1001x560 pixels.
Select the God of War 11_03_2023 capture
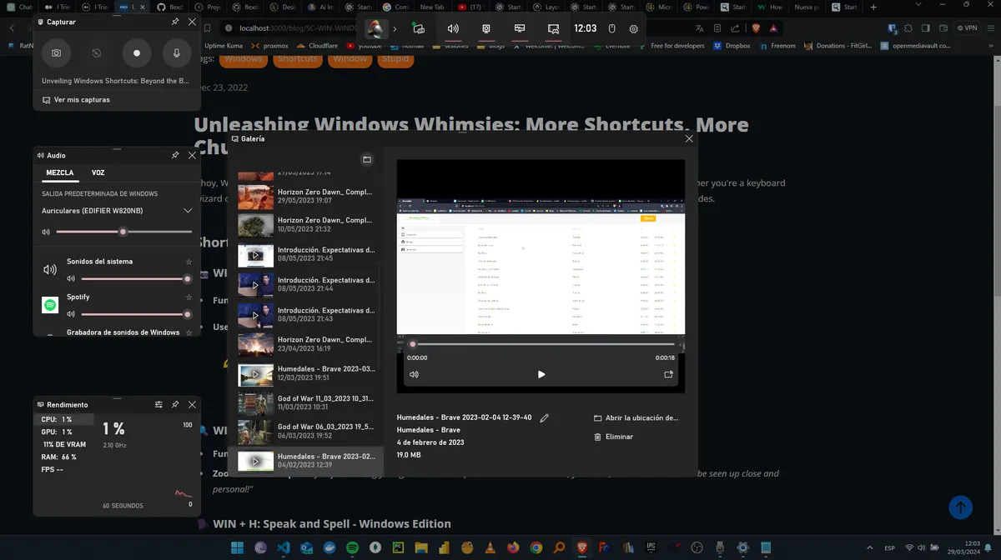point(309,402)
